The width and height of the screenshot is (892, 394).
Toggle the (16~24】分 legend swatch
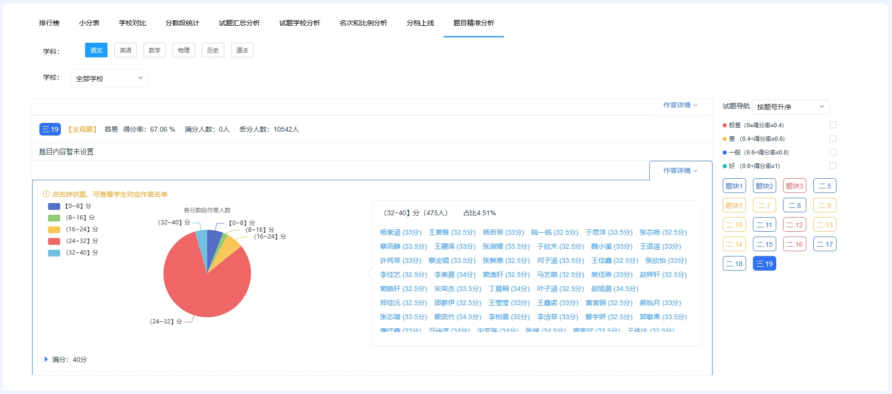54,229
